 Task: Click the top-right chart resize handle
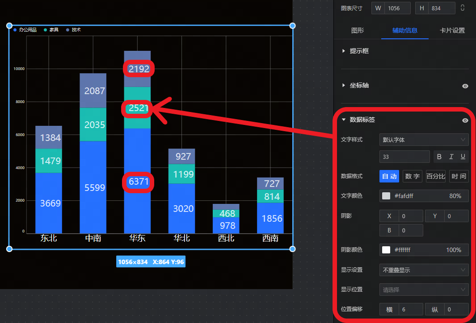(x=292, y=26)
